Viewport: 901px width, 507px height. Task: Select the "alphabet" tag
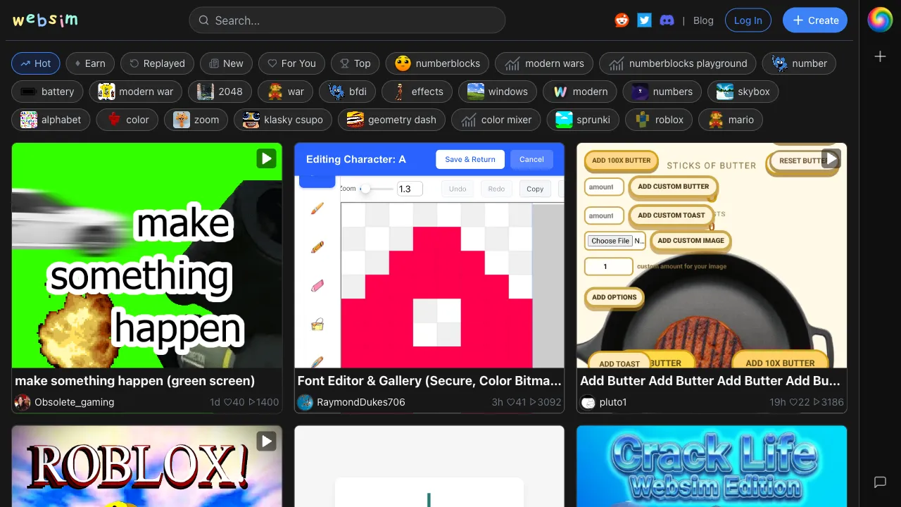pyautogui.click(x=51, y=120)
